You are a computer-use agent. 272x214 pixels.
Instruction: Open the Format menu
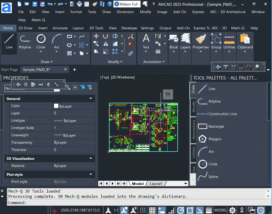76,12
